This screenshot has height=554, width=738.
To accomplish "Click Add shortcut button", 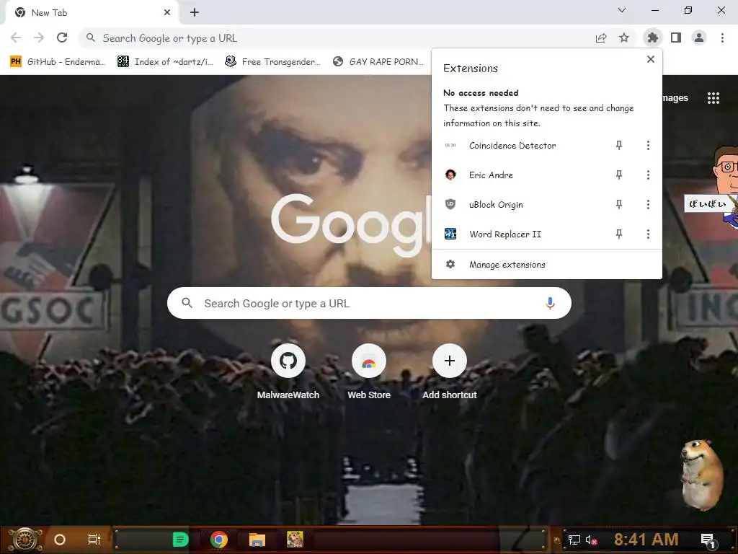I will click(x=450, y=372).
